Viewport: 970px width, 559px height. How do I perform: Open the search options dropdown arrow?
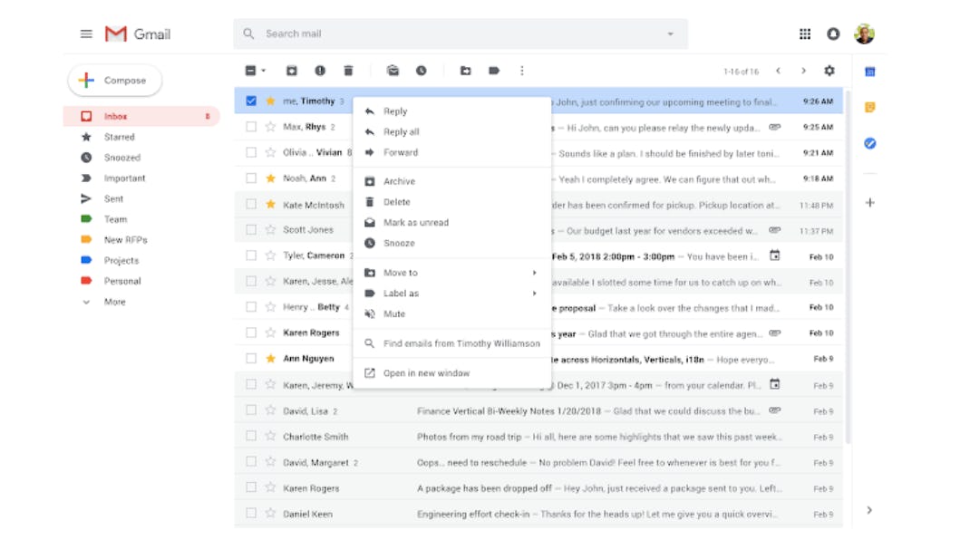[671, 34]
